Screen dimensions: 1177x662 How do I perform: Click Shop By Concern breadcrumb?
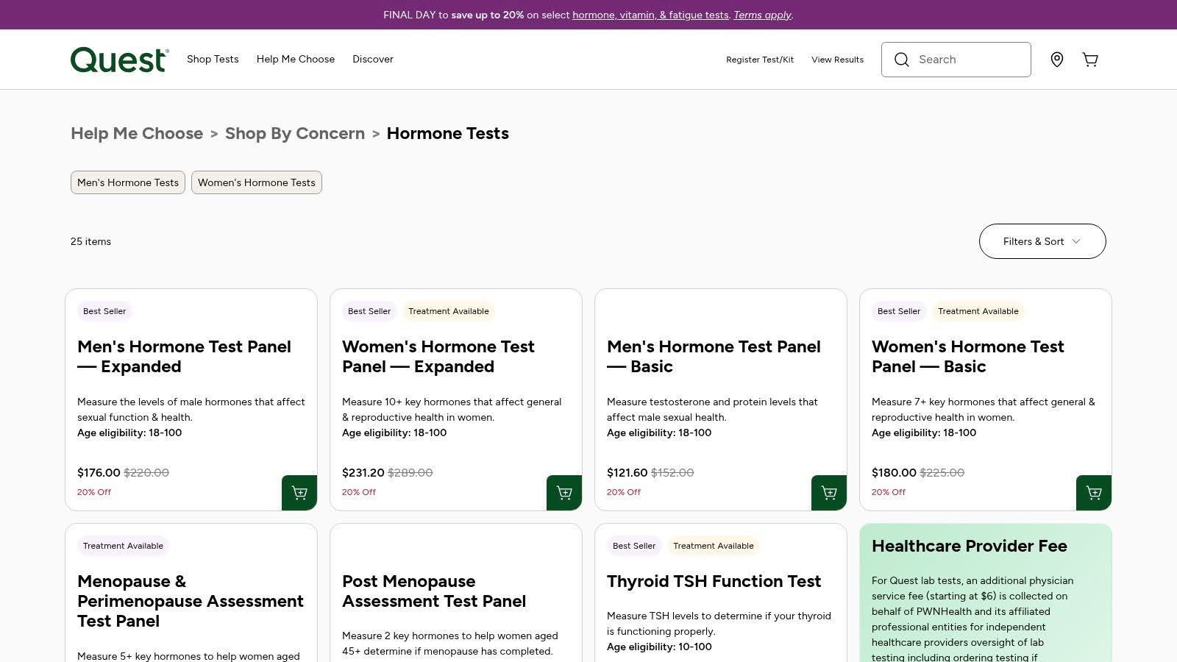pos(295,133)
